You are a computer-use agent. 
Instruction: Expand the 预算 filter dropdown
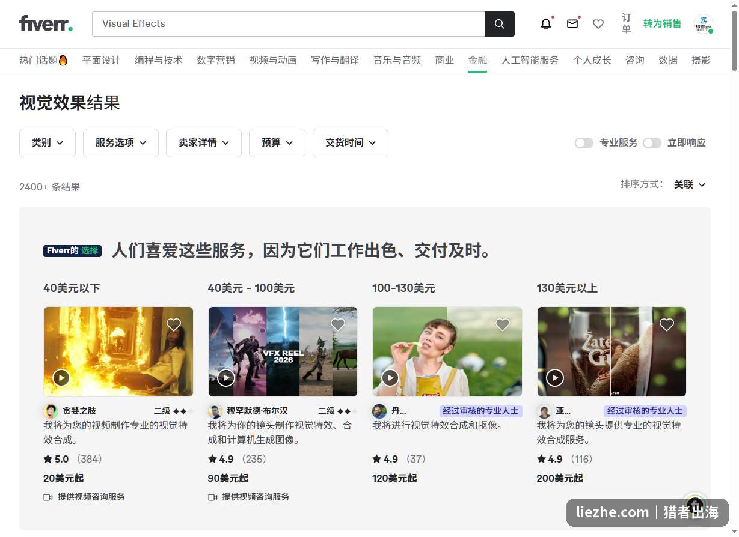tap(277, 143)
